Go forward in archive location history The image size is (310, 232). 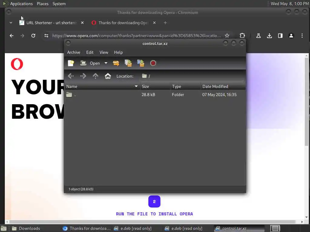click(x=83, y=76)
